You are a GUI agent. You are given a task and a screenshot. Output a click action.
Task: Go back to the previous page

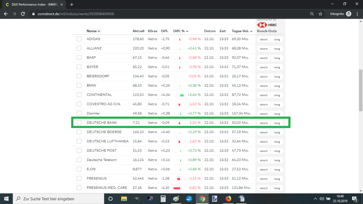point(6,14)
